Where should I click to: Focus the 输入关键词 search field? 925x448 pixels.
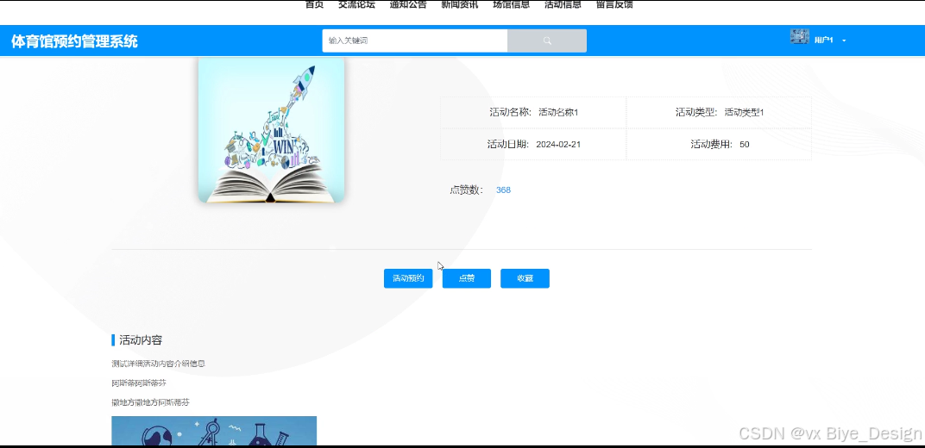pos(415,40)
